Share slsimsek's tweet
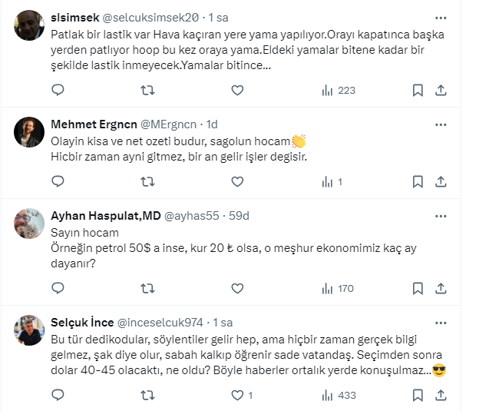 pos(441,91)
